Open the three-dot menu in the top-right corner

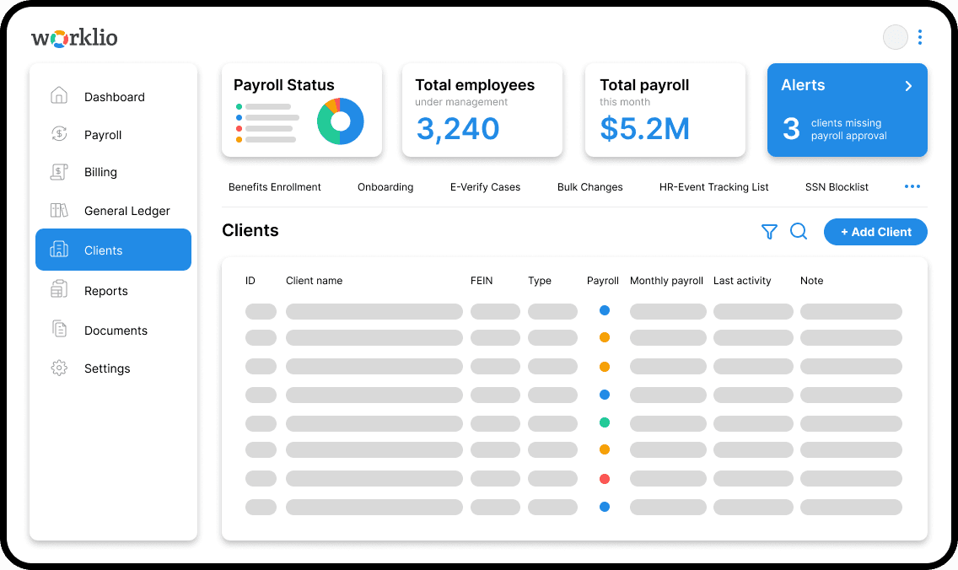coord(919,37)
